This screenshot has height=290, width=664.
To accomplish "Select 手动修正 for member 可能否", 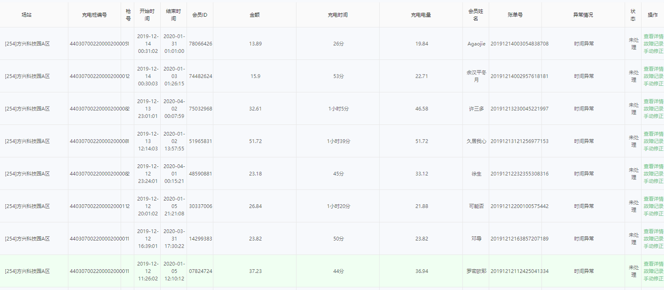I will click(653, 213).
